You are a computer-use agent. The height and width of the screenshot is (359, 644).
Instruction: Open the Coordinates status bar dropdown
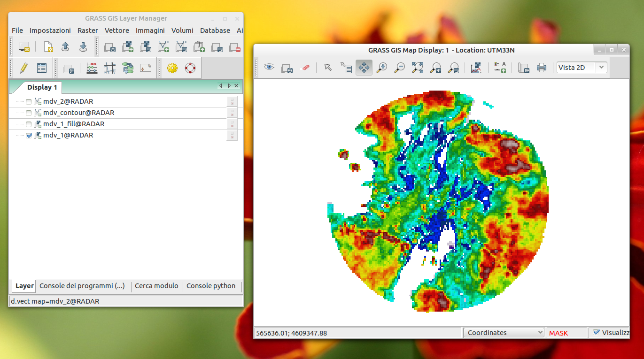pos(504,333)
